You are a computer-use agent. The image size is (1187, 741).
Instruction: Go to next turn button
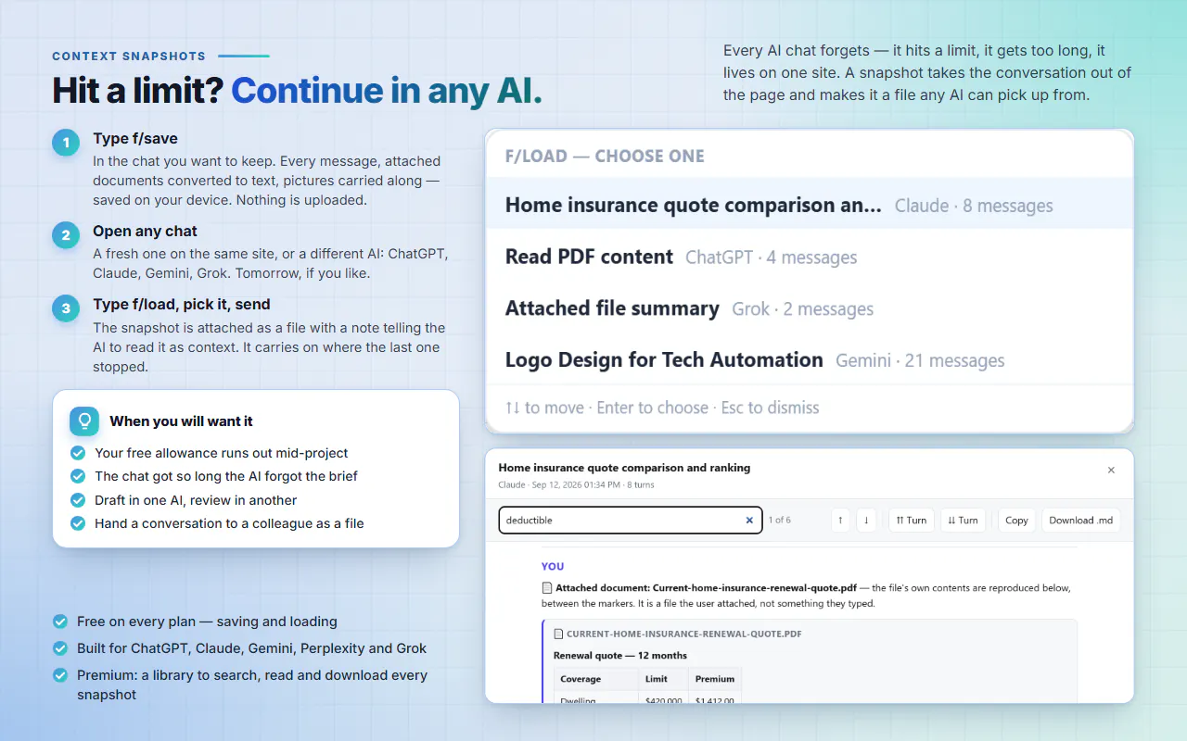click(x=963, y=521)
